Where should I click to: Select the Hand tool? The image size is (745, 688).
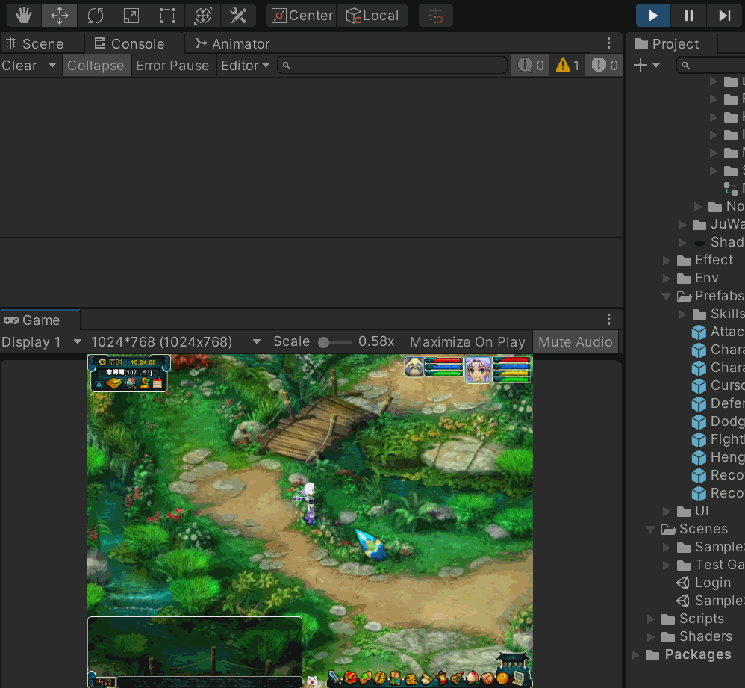point(24,16)
